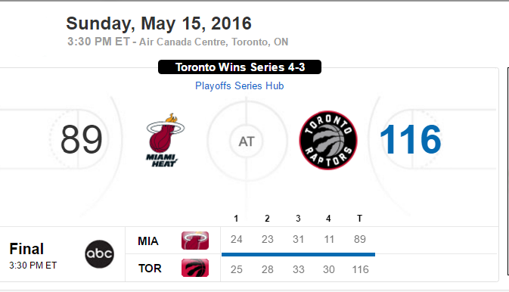Click the Miami score of 89
The height and width of the screenshot is (292, 509).
(82, 140)
